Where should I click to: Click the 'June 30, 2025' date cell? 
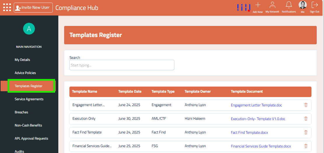point(129,119)
